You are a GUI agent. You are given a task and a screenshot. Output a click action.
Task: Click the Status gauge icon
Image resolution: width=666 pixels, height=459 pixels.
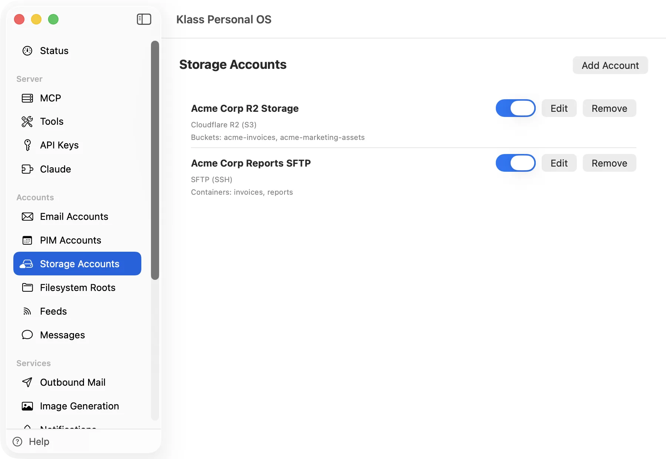[27, 51]
